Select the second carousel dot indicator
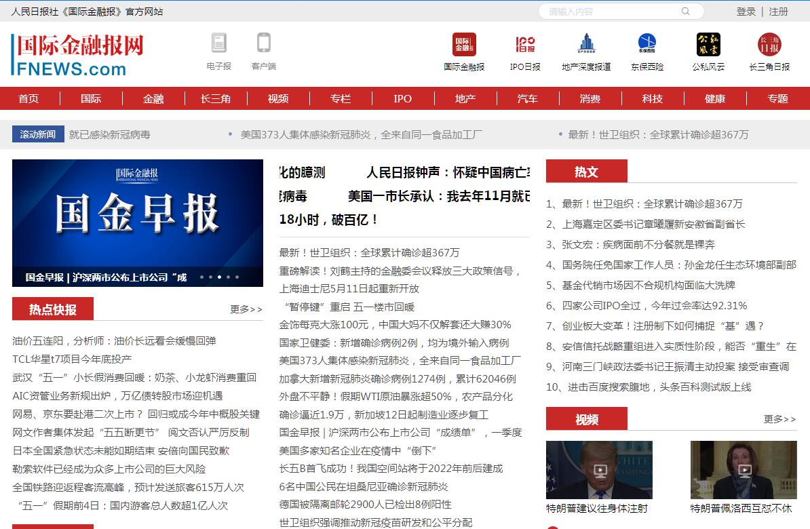 click(x=210, y=277)
